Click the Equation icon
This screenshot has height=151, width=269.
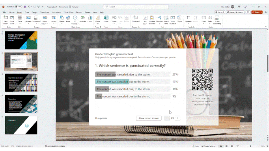pos(188,19)
